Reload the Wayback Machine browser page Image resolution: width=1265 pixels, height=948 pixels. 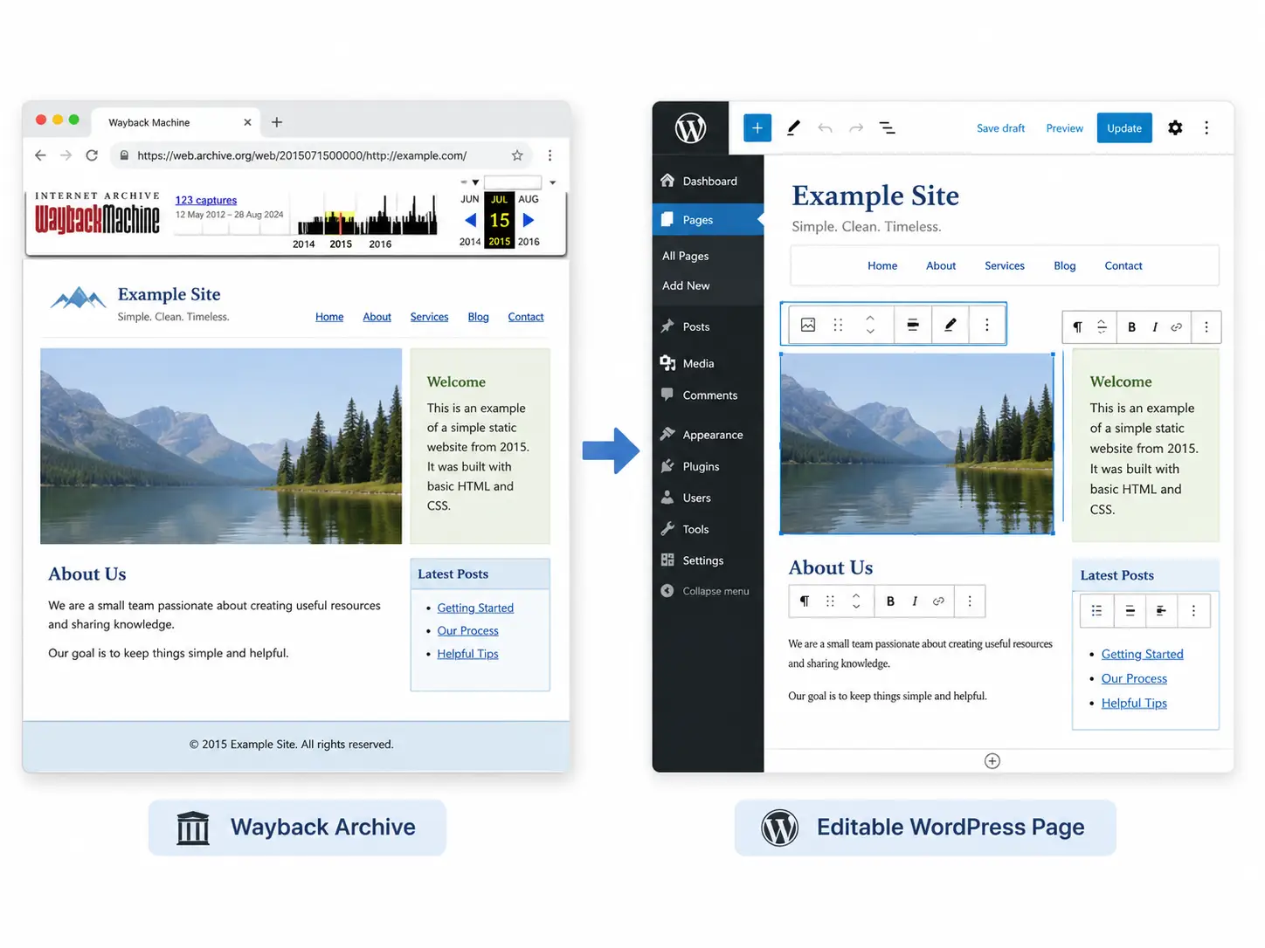tap(92, 155)
